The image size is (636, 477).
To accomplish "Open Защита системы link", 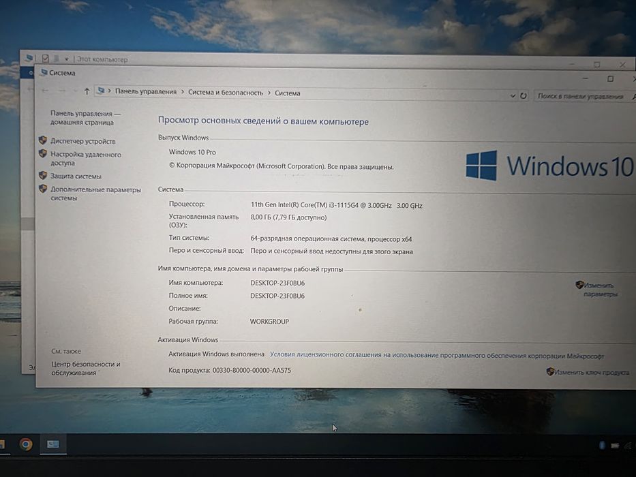I will click(x=76, y=176).
